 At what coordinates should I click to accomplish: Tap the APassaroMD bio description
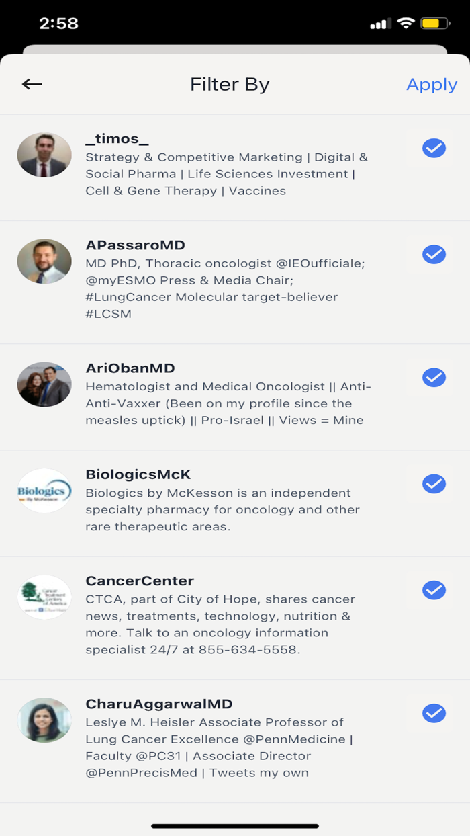224,288
